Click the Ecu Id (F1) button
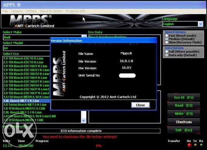The image size is (207, 150). [183, 98]
